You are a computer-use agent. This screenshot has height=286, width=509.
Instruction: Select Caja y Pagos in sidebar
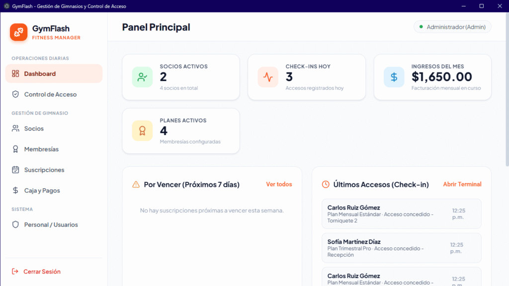54,190
